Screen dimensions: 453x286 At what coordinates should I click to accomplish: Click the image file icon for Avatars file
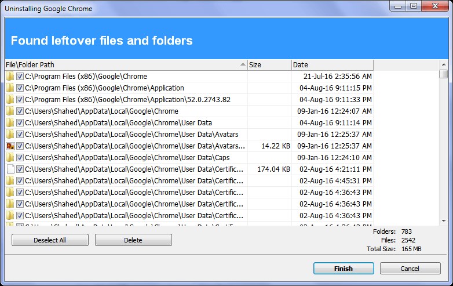coord(10,146)
